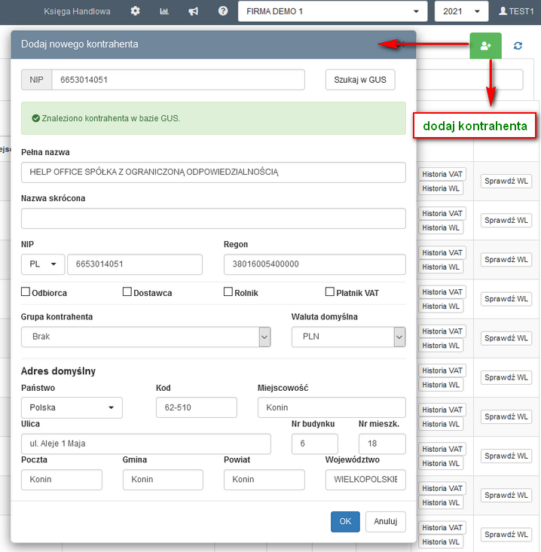Click the Znaleziono kontrahenta w bazie GUS message
The height and width of the screenshot is (552, 541).
tap(213, 118)
